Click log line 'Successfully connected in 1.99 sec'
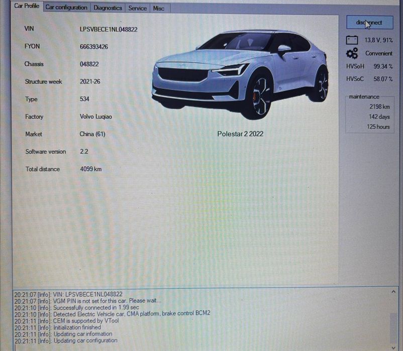Image resolution: width=403 pixels, height=351 pixels. tap(76, 307)
